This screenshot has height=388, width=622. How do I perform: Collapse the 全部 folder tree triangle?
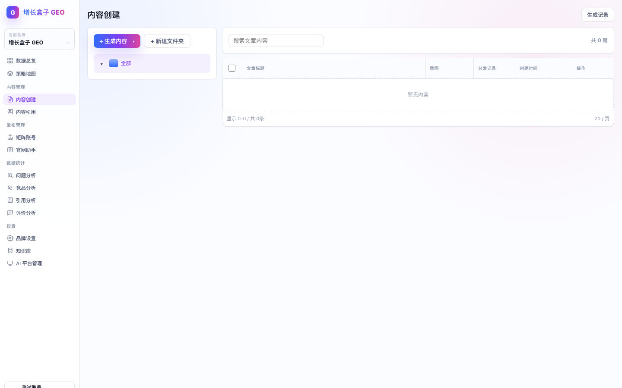102,64
